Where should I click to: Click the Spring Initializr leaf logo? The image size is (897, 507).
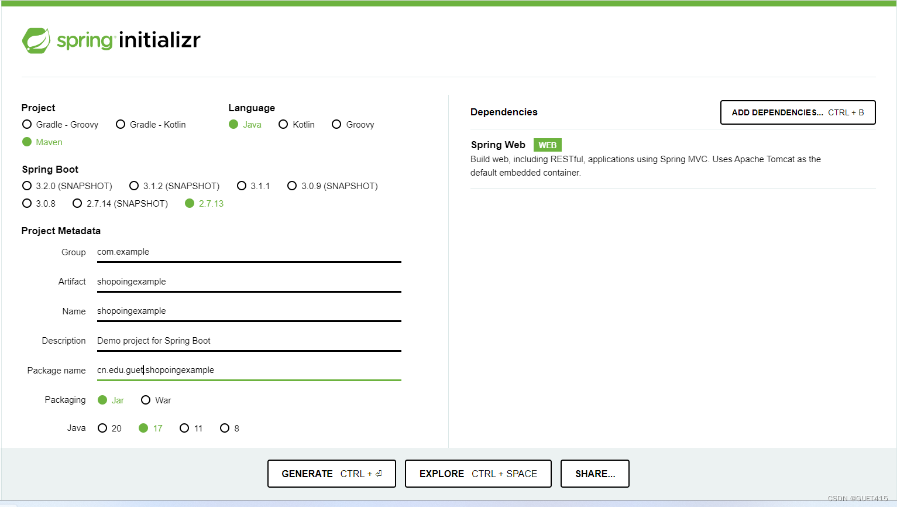tap(36, 40)
